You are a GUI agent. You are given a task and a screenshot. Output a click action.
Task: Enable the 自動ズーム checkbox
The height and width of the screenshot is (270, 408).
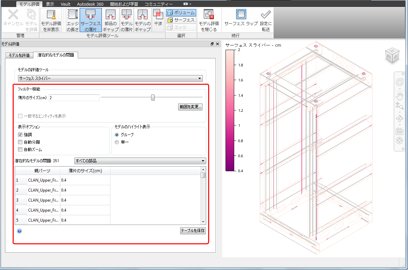click(x=20, y=150)
